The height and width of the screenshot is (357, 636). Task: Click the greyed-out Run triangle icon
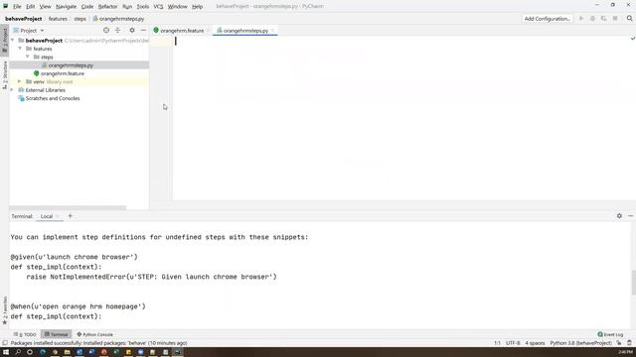[x=581, y=19]
